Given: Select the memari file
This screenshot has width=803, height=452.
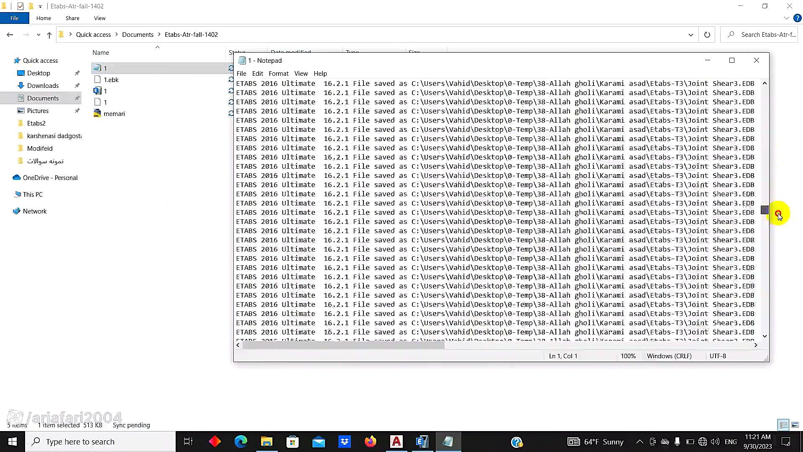Looking at the screenshot, I should [114, 114].
